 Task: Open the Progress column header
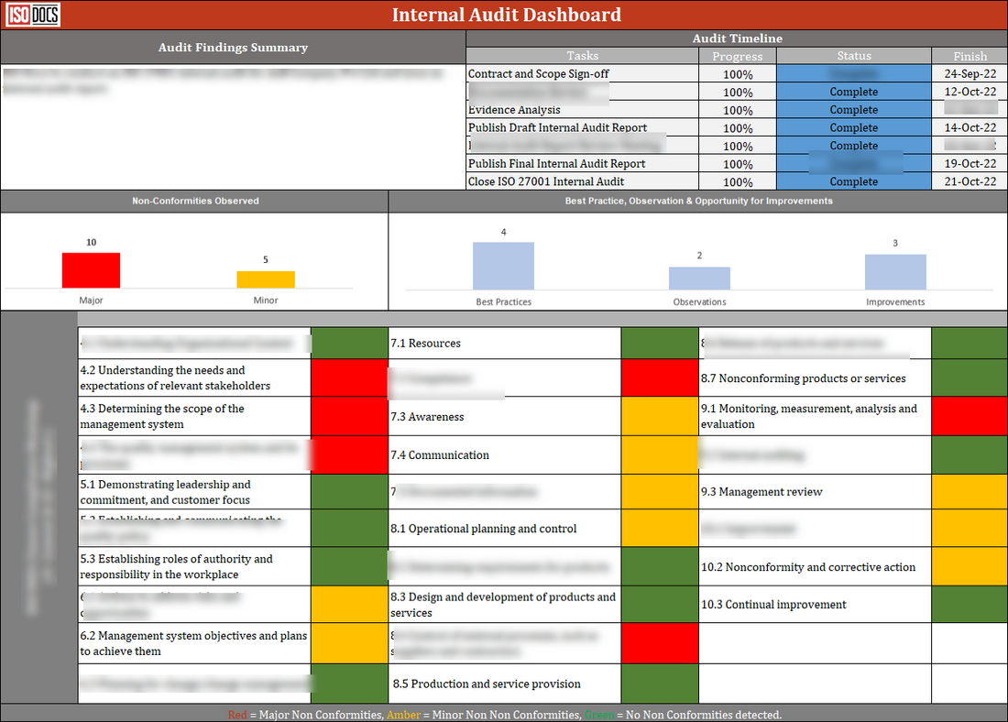[x=737, y=56]
